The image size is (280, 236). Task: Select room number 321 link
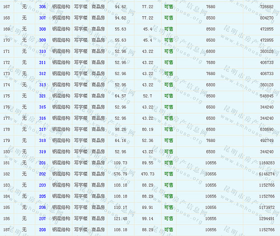(x=42, y=96)
